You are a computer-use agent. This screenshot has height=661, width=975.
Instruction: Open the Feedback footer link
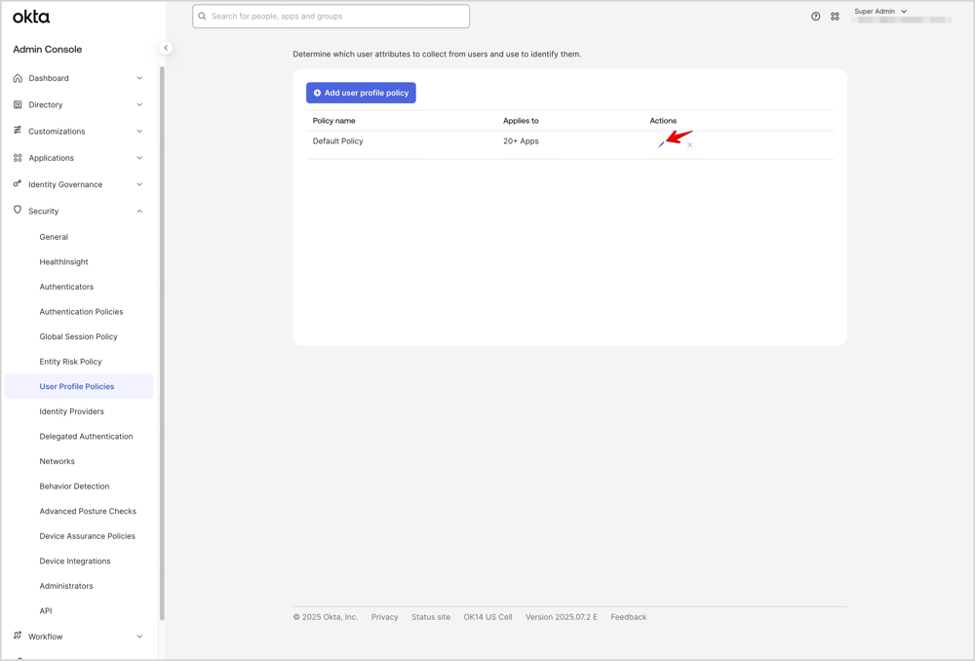coord(629,617)
